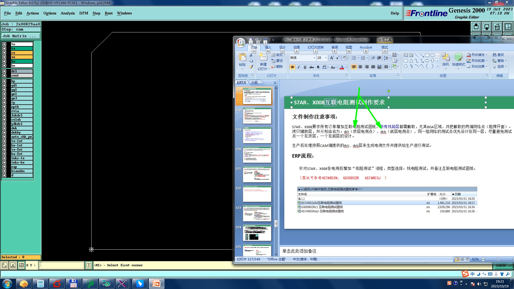The width and height of the screenshot is (514, 289).
Task: Toggle italic formatting in PowerPoint ribbon
Action: click(x=298, y=67)
